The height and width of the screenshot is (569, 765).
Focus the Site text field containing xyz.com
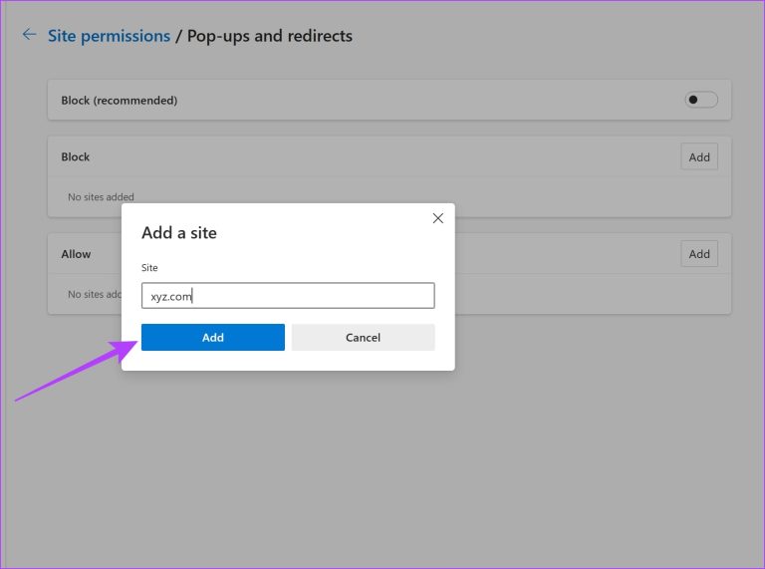pos(288,296)
